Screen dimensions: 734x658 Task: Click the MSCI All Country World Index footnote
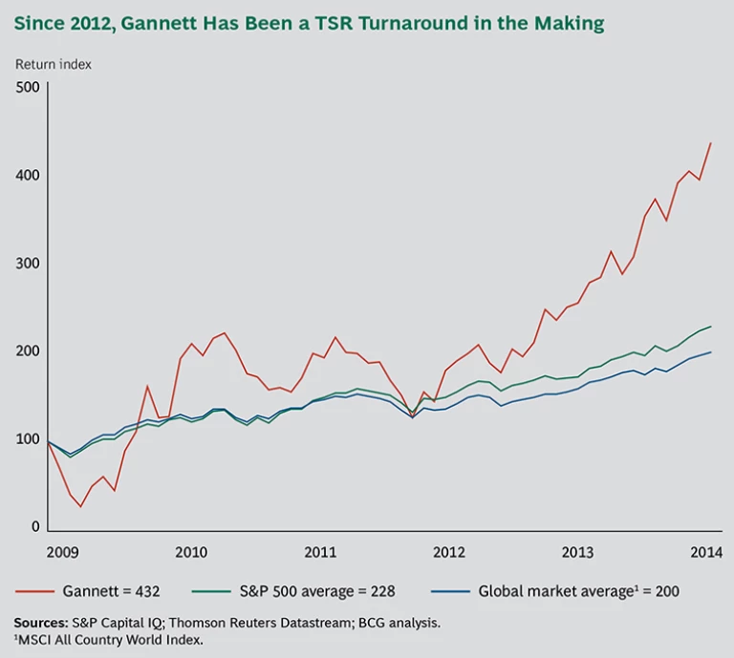[111, 641]
